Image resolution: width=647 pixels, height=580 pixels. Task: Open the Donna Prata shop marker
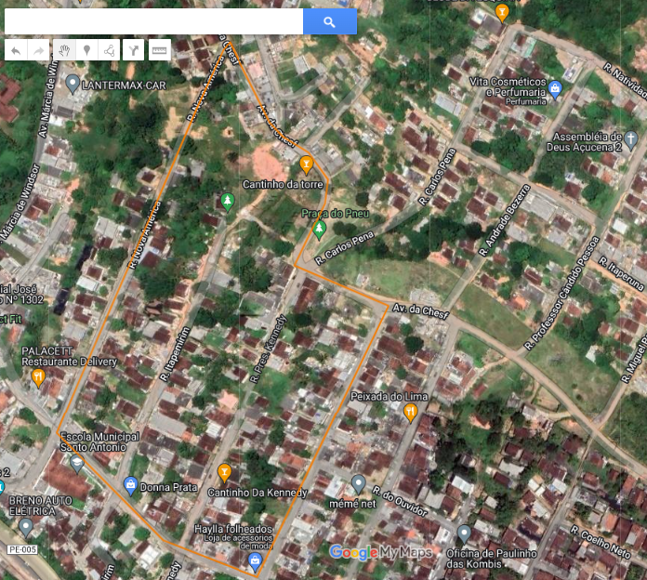pos(130,486)
